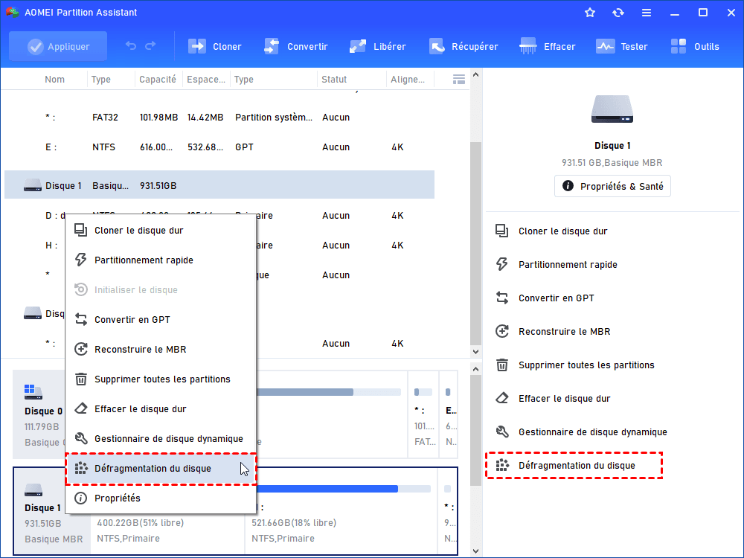The height and width of the screenshot is (558, 744).
Task: Choose Supprimer toutes les partitions in context menu
Action: (x=161, y=379)
